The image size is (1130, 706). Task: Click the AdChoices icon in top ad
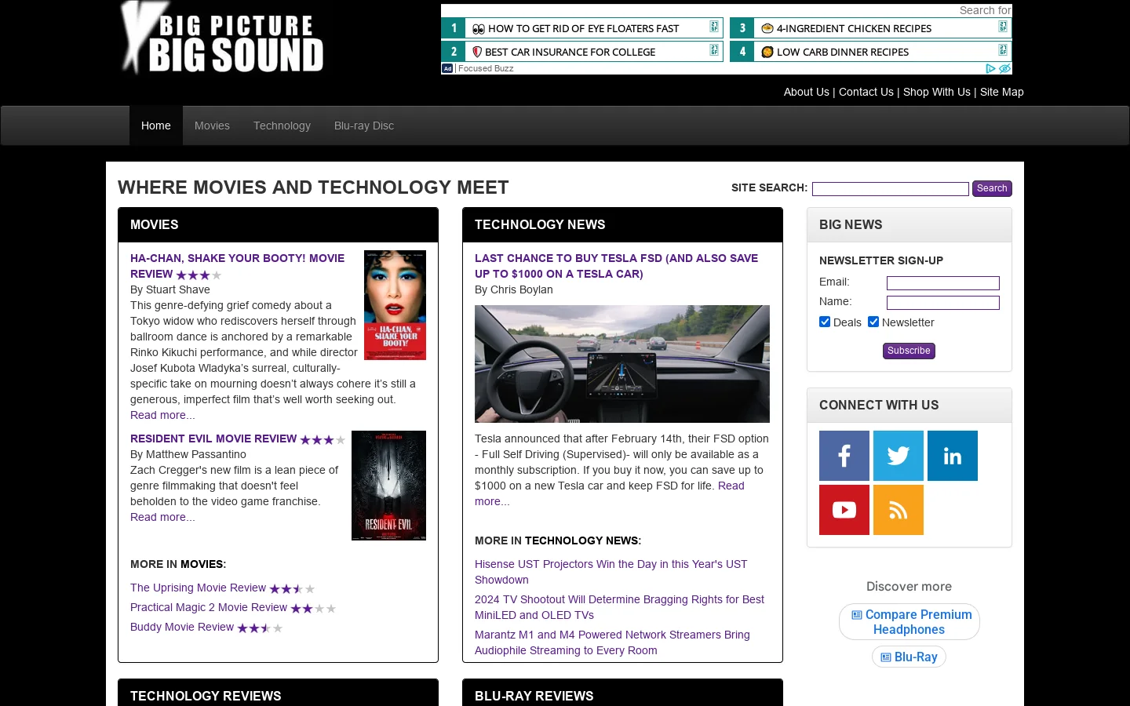[990, 68]
